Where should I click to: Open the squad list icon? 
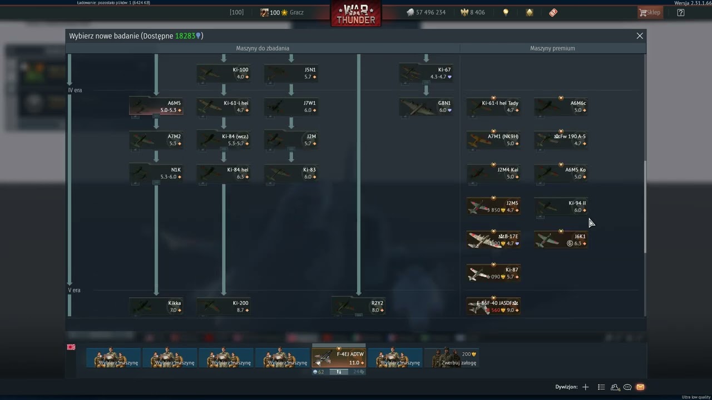tap(601, 387)
